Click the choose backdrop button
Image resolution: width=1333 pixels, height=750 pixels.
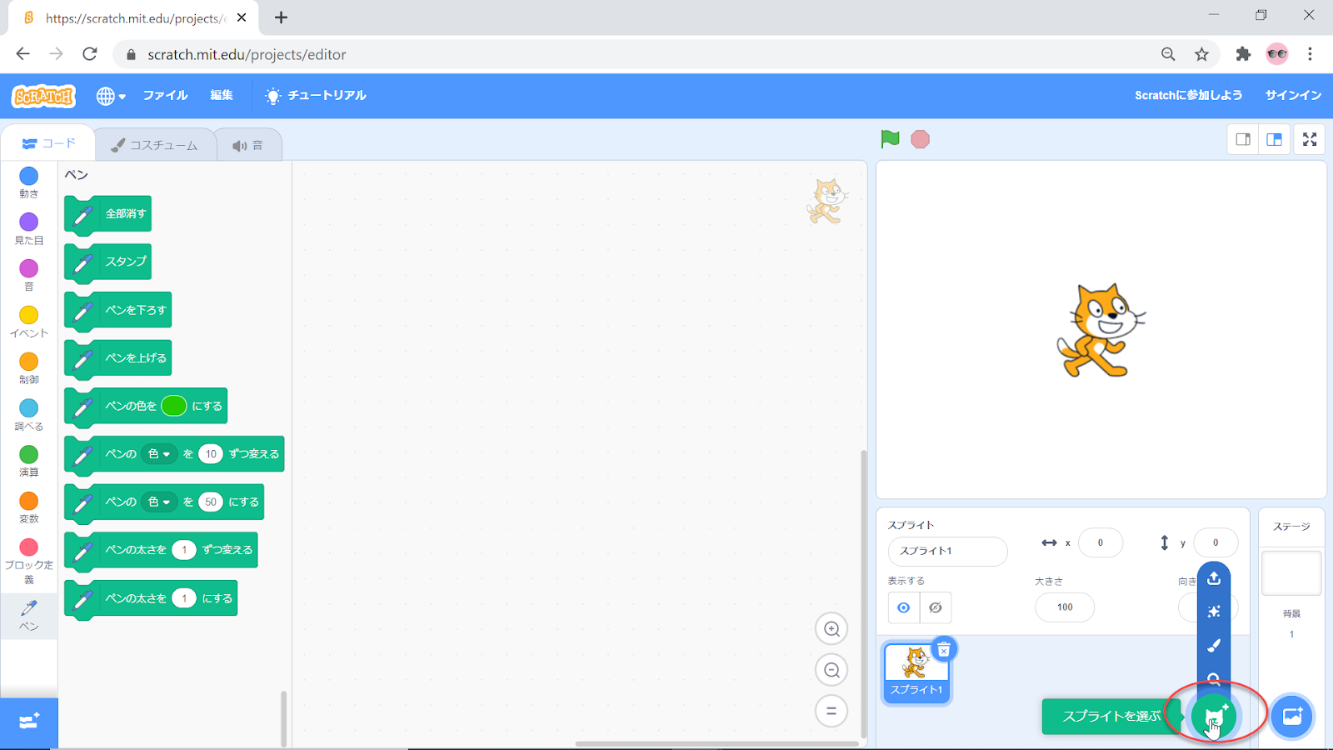(x=1292, y=717)
